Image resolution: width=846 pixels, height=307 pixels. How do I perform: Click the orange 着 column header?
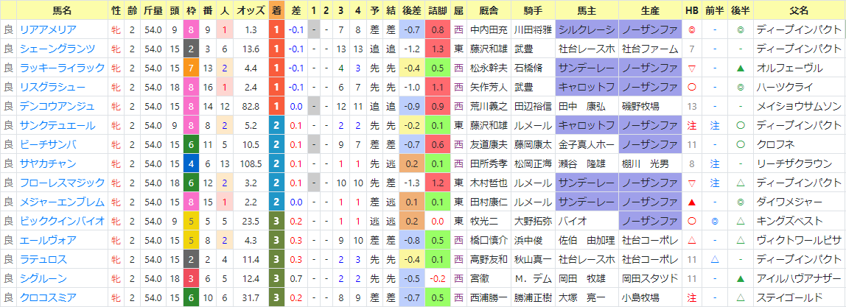pos(276,10)
